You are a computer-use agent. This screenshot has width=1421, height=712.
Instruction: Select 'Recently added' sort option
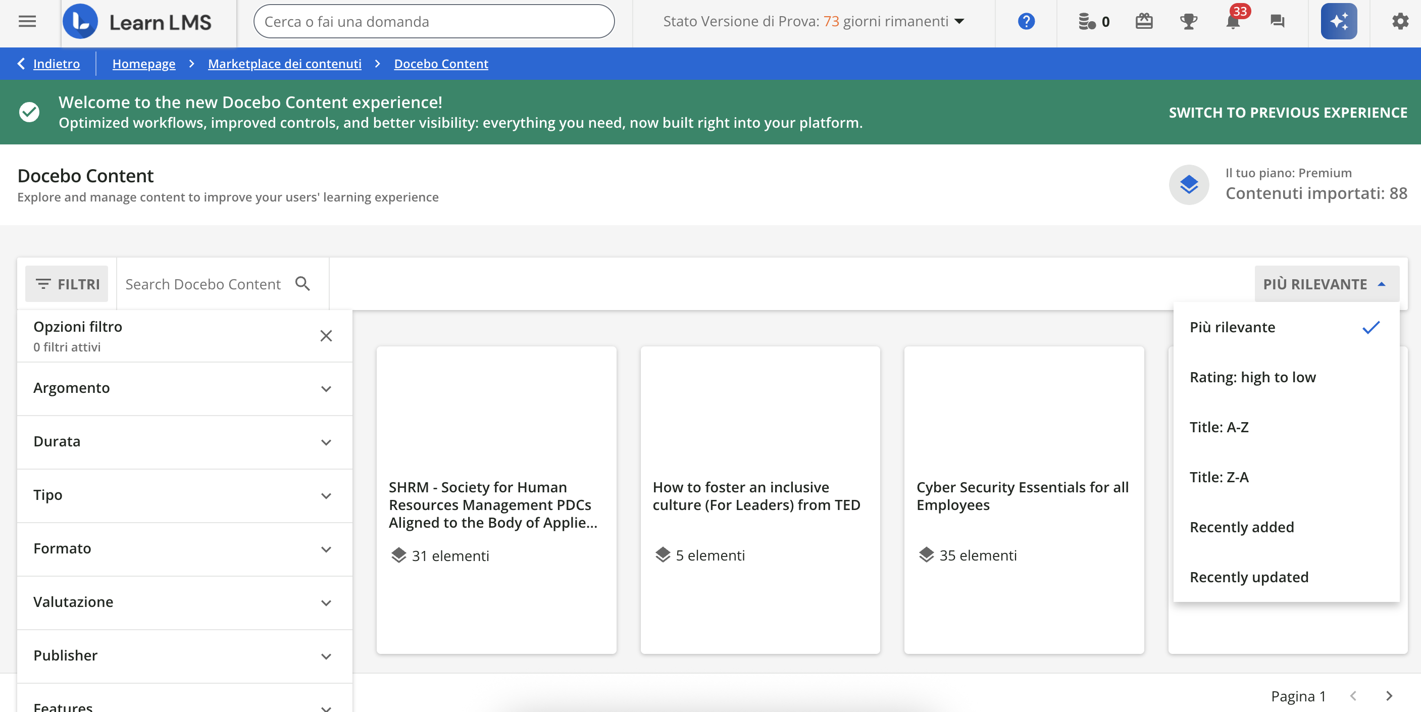[x=1241, y=527]
